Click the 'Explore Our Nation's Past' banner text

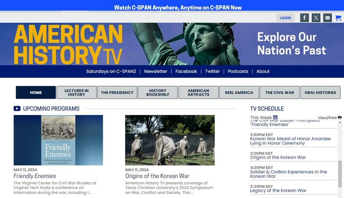pyautogui.click(x=292, y=44)
